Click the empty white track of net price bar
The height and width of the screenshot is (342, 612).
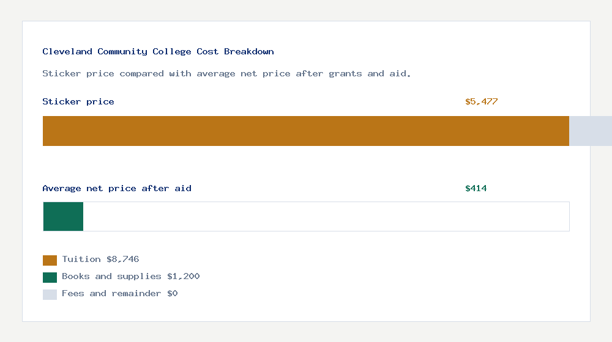point(326,217)
